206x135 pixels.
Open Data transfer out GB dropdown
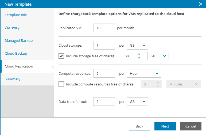coord(137,102)
